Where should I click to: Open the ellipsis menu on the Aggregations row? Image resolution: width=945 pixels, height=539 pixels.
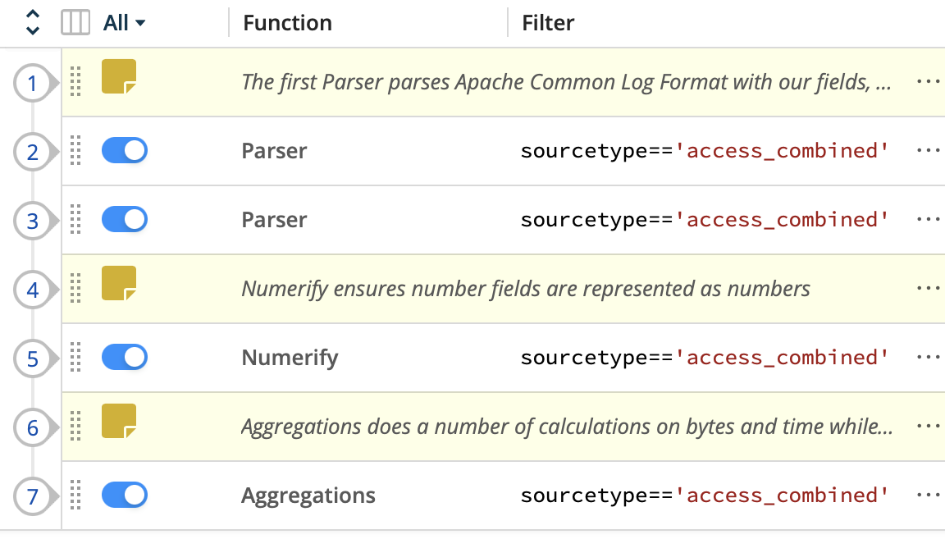pyautogui.click(x=928, y=495)
